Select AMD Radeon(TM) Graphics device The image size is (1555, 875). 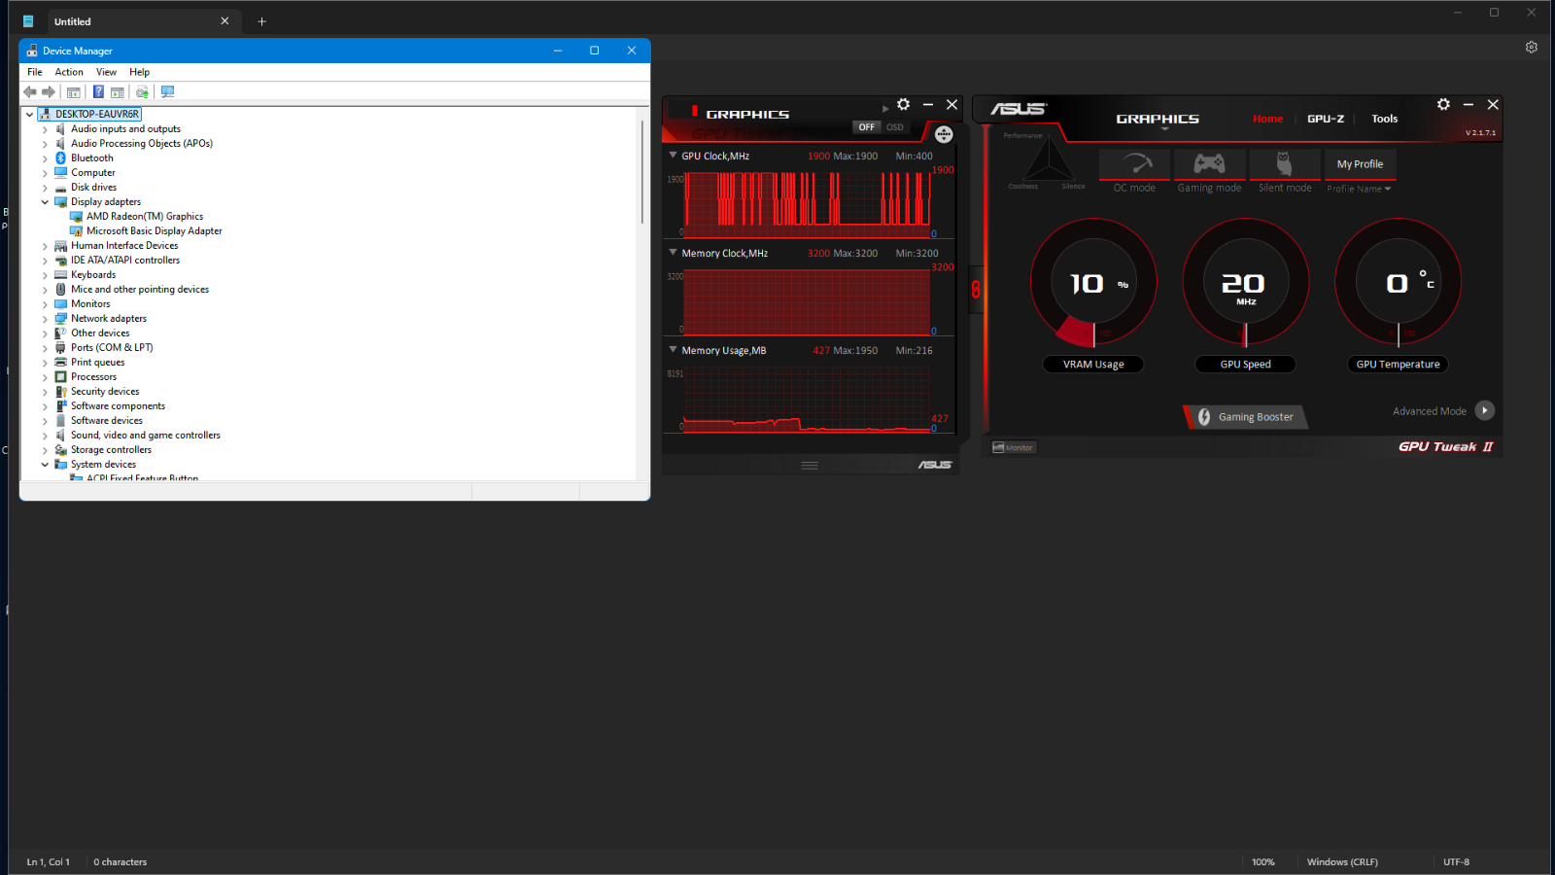(145, 217)
